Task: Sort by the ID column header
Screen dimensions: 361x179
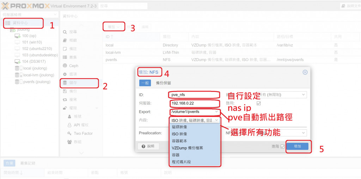Action: pyautogui.click(x=131, y=37)
